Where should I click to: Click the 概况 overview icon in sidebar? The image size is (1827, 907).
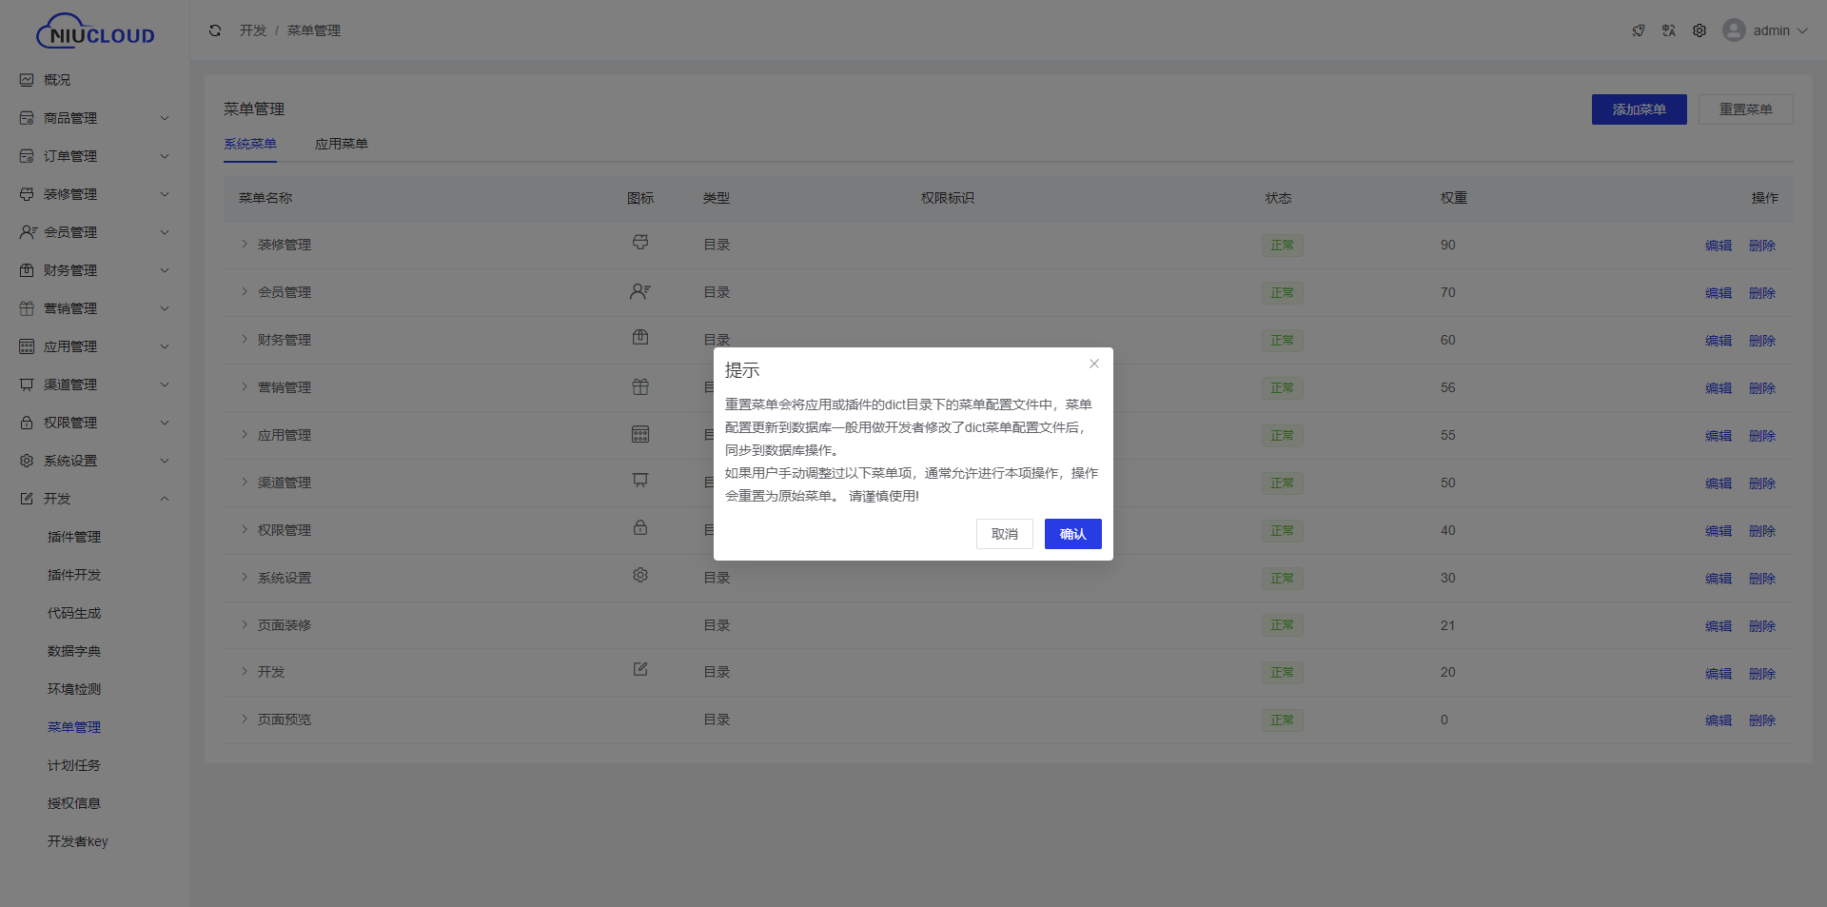(x=27, y=80)
